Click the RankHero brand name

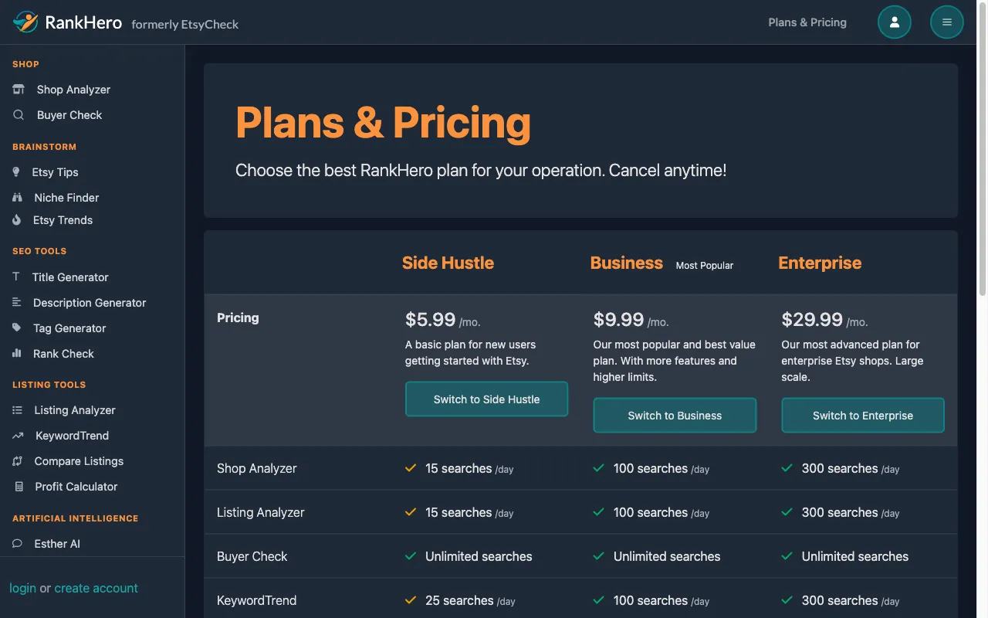click(83, 22)
